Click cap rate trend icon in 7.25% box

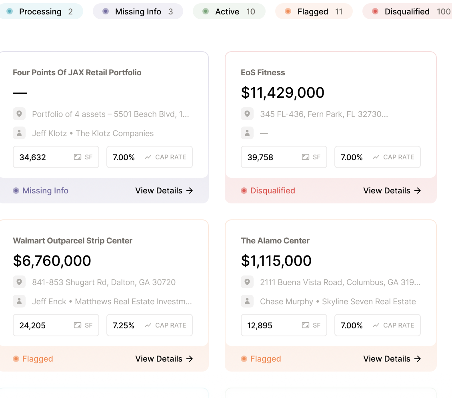coord(148,326)
